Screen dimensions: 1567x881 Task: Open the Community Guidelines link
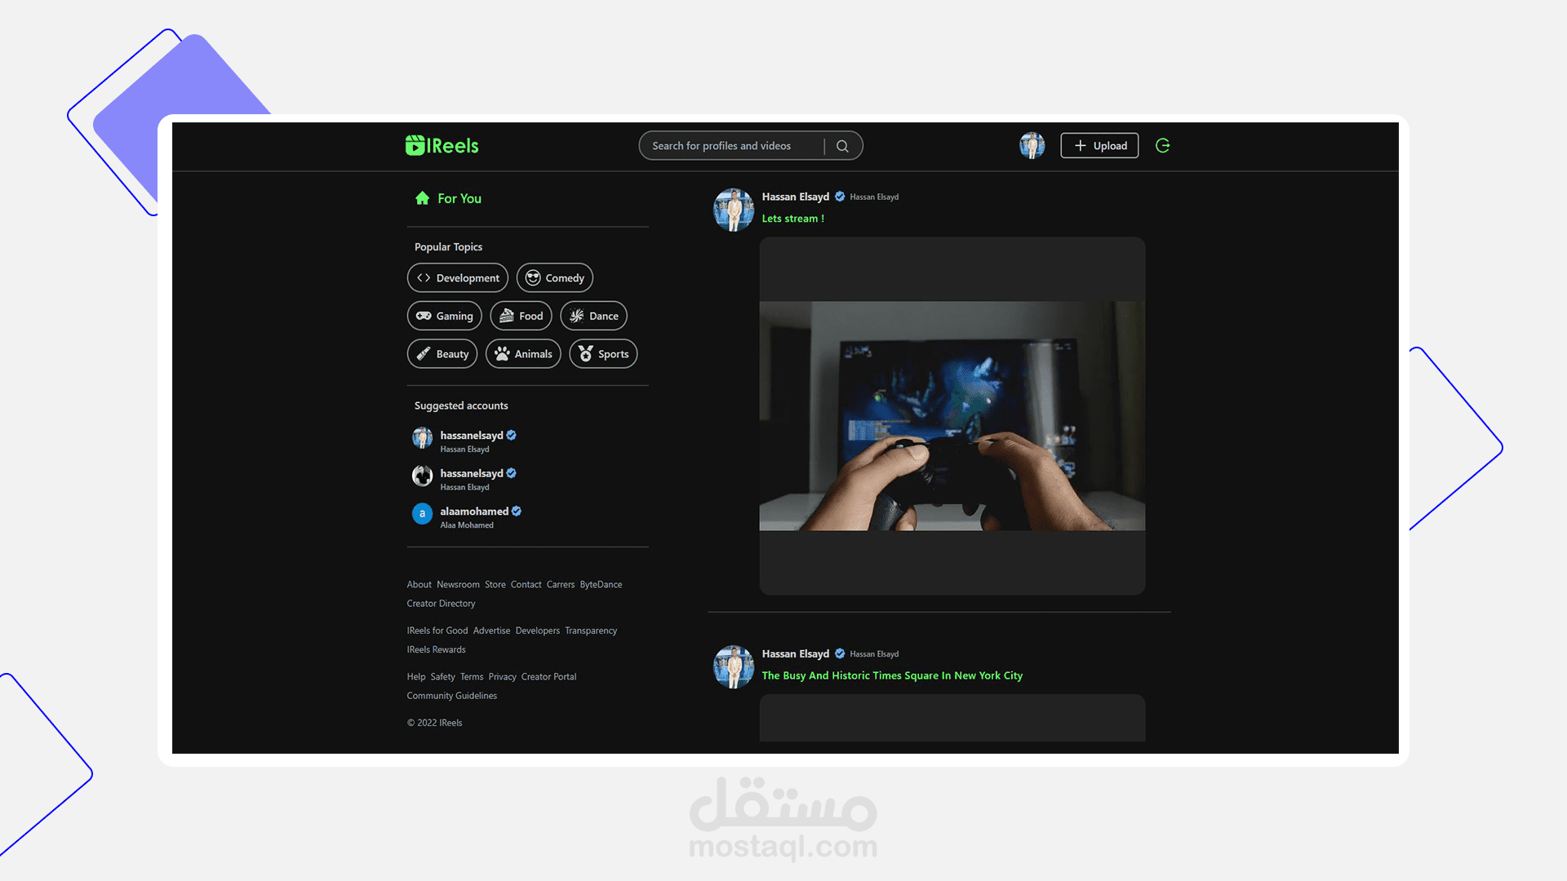click(452, 696)
